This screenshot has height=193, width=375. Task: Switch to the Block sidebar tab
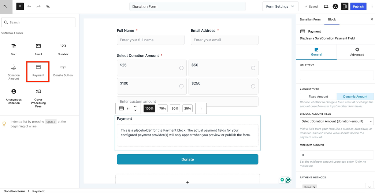tap(332, 19)
